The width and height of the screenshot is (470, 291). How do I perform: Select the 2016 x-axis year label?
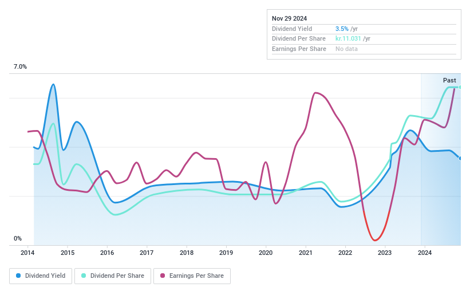(x=107, y=253)
